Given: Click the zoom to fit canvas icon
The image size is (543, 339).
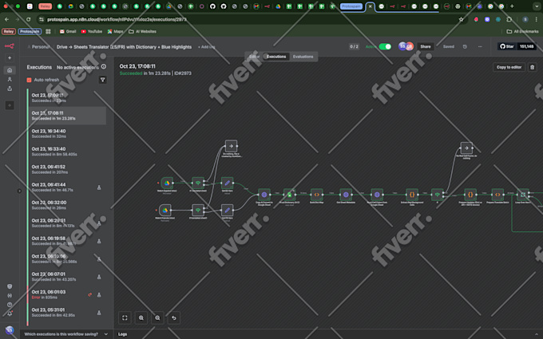Looking at the screenshot, I should (125, 317).
